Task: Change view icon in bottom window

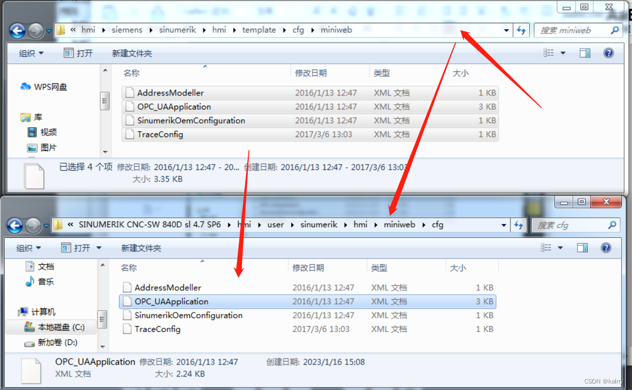Action: point(546,248)
